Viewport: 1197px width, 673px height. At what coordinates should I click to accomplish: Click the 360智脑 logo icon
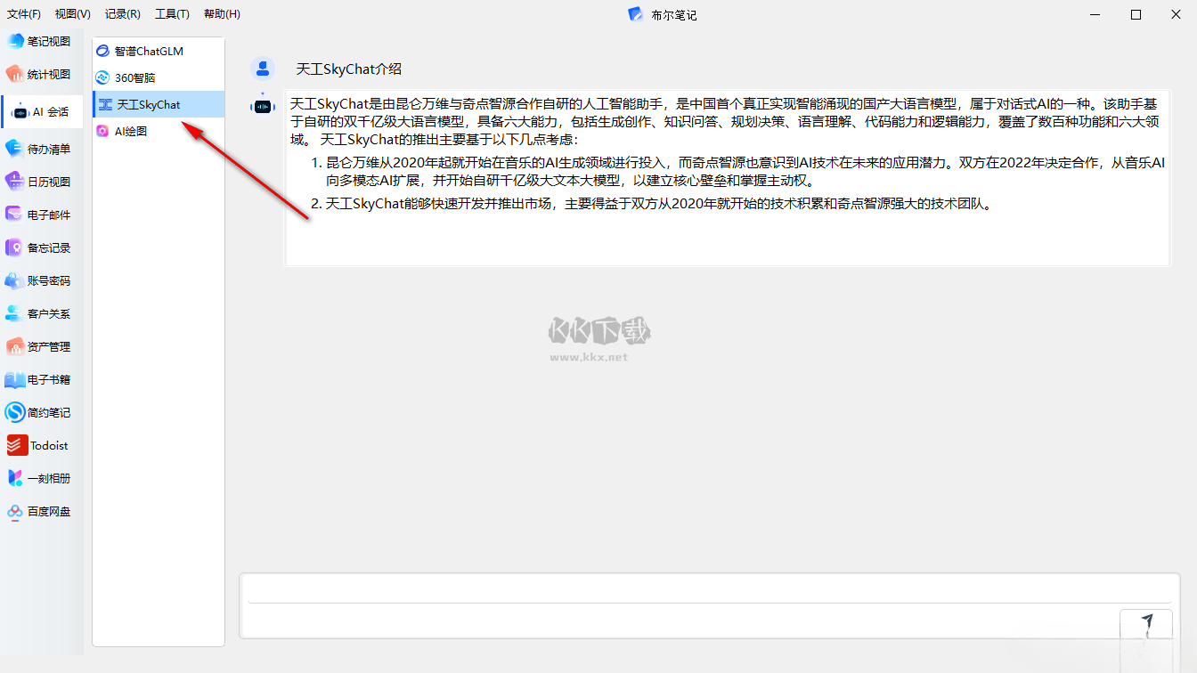pyautogui.click(x=102, y=77)
